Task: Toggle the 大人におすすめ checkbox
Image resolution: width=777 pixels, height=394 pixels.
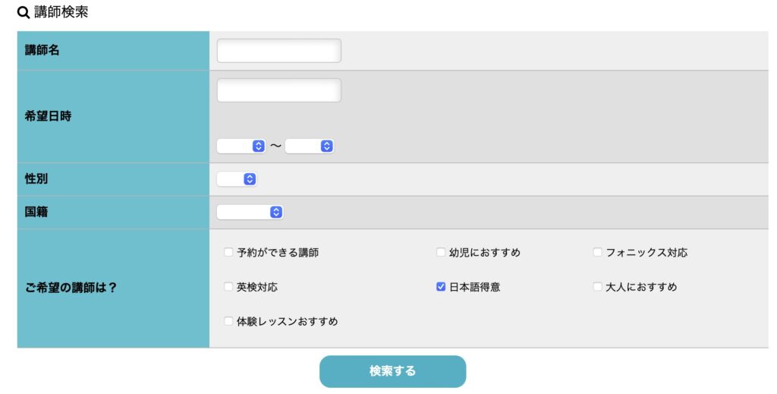Action: coord(598,287)
